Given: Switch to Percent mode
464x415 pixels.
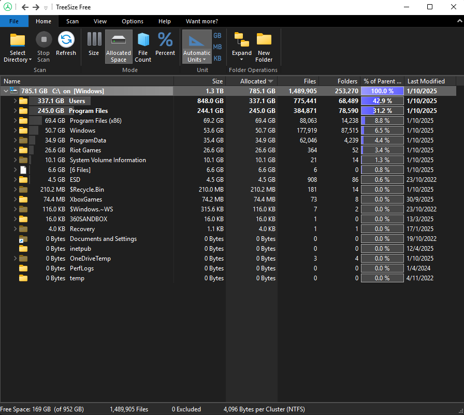Looking at the screenshot, I should 165,45.
